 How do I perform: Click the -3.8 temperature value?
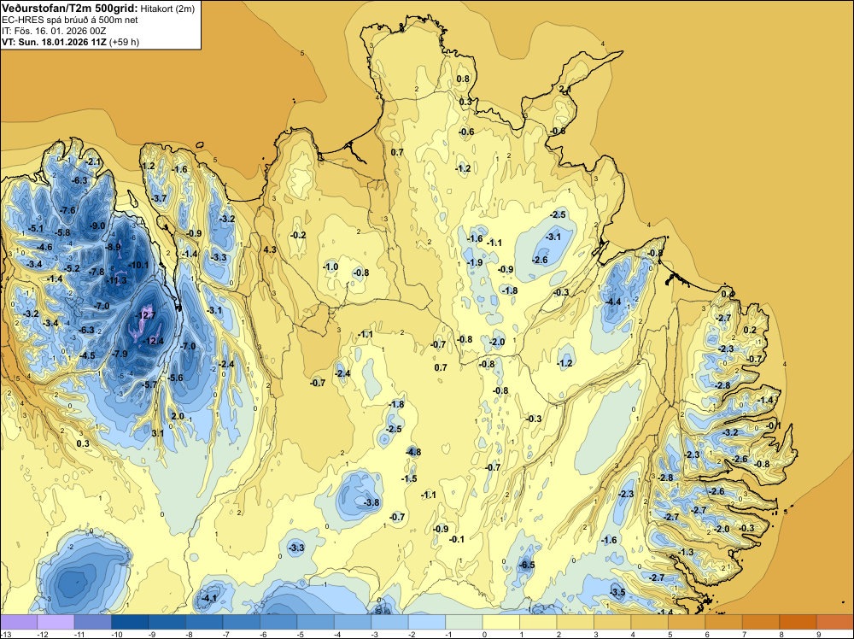click(x=371, y=502)
